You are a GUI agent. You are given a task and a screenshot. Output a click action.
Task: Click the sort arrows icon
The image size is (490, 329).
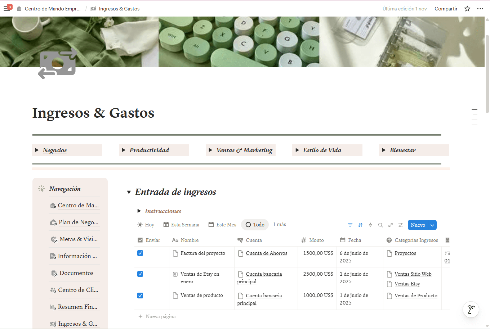tap(360, 225)
